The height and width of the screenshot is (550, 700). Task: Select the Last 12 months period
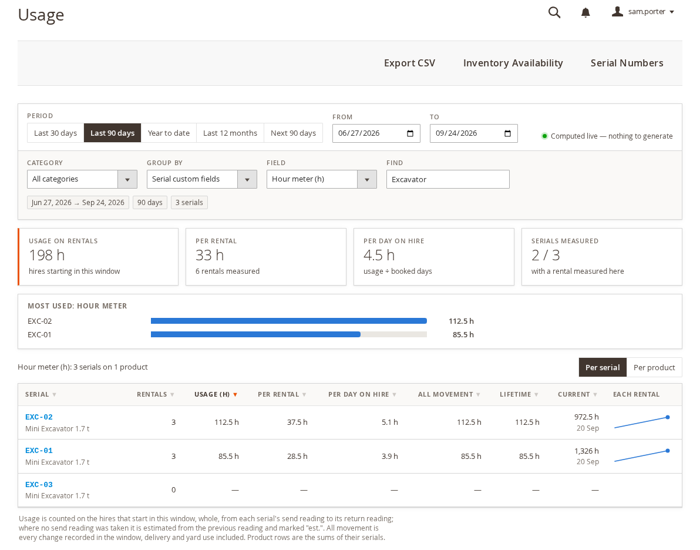pyautogui.click(x=230, y=133)
